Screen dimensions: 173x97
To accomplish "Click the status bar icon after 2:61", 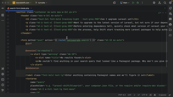I will 134,95.
